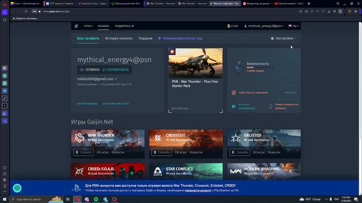Open Enlisted Об игре link
The image size is (362, 203).
tap(258, 152)
